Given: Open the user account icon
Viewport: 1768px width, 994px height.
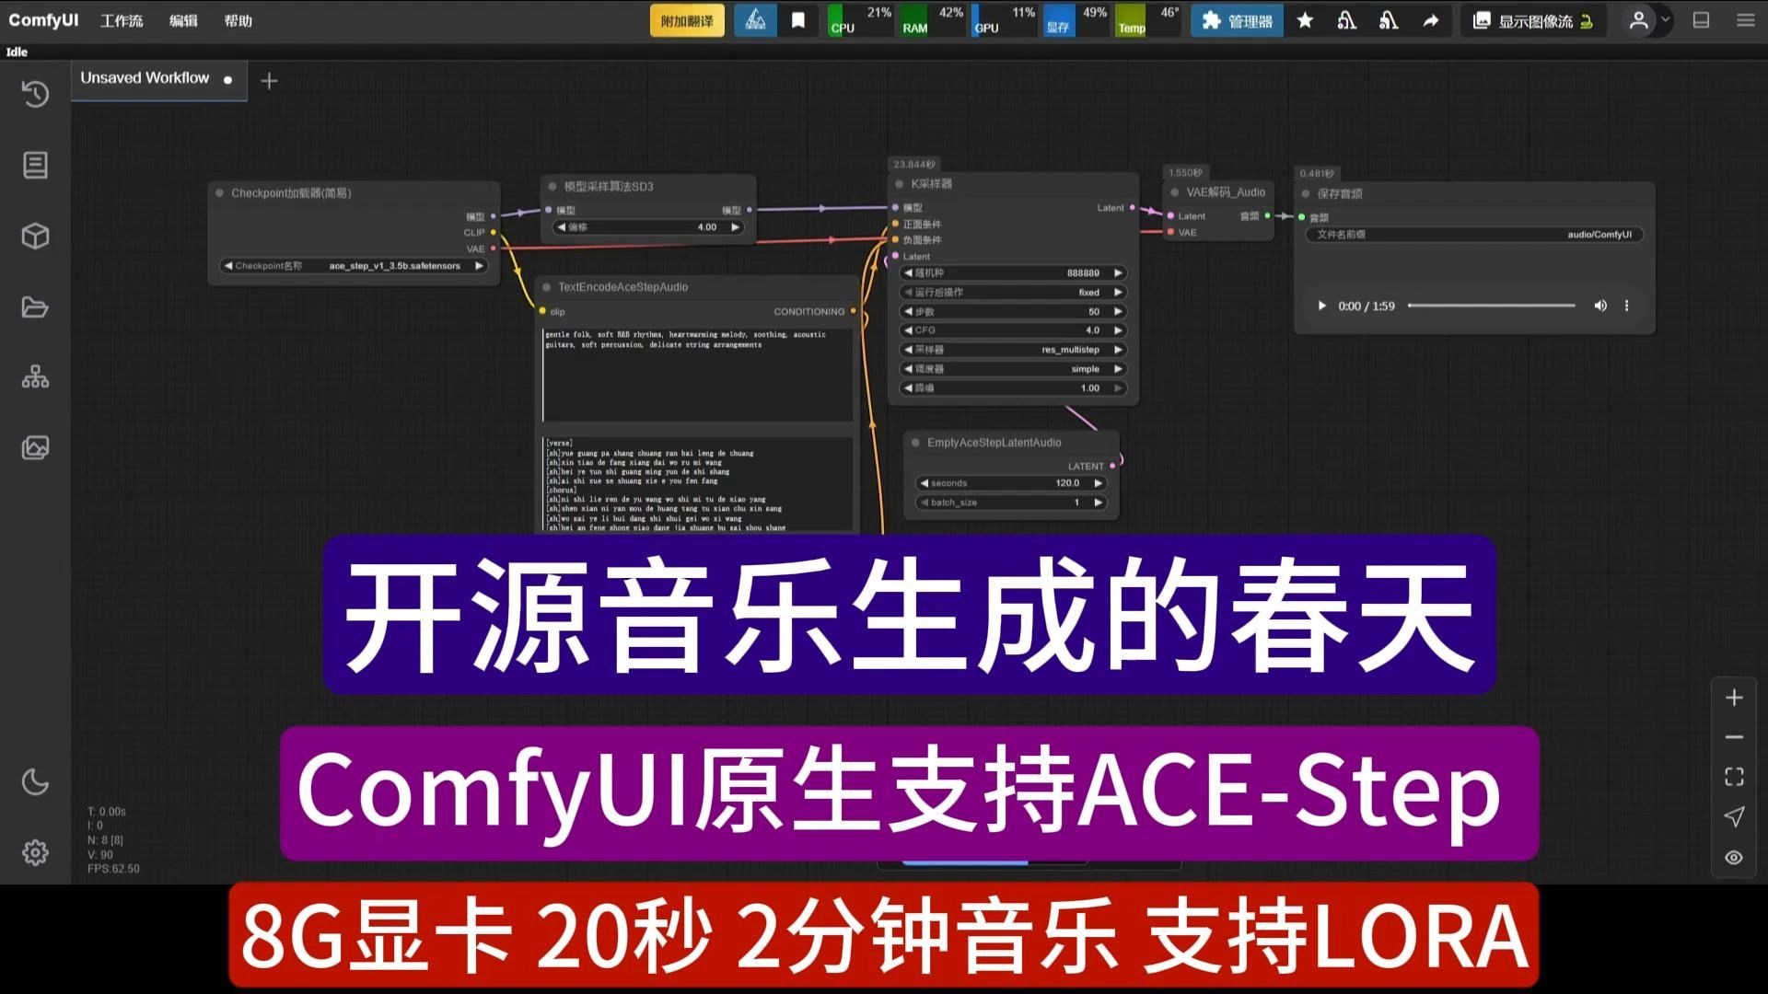Looking at the screenshot, I should tap(1638, 20).
